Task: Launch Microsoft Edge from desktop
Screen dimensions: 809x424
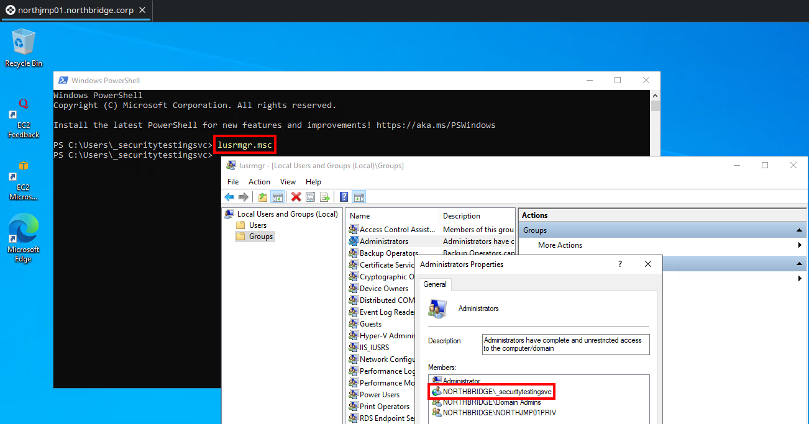Action: (x=24, y=239)
